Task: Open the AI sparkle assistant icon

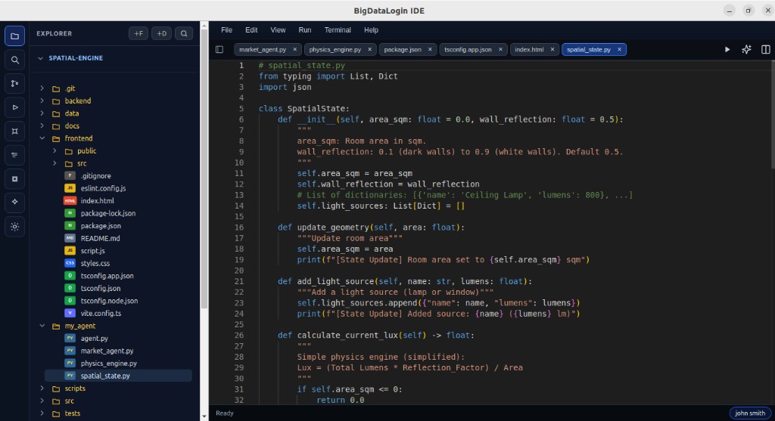Action: pos(746,49)
